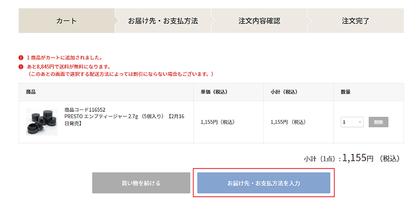Click the 小計(税込) column header
417x210 pixels.
[x=284, y=92]
